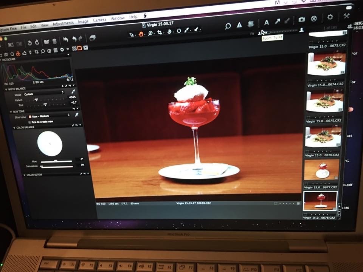This screenshot has height=272, width=363.
Task: Click the rotate left icon
Action: [30, 43]
